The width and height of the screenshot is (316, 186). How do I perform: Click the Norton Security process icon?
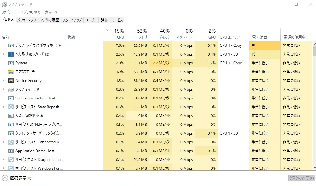pos(11,81)
